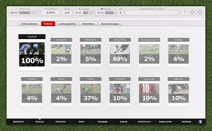The height and width of the screenshot is (131, 212).
Task: Select the Kopfball talent card
Action: 32,52
